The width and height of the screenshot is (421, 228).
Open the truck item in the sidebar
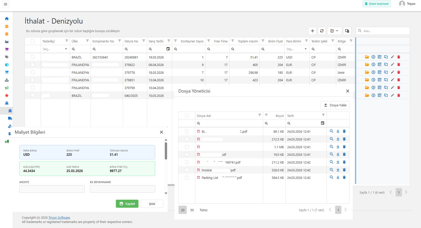[10, 118]
